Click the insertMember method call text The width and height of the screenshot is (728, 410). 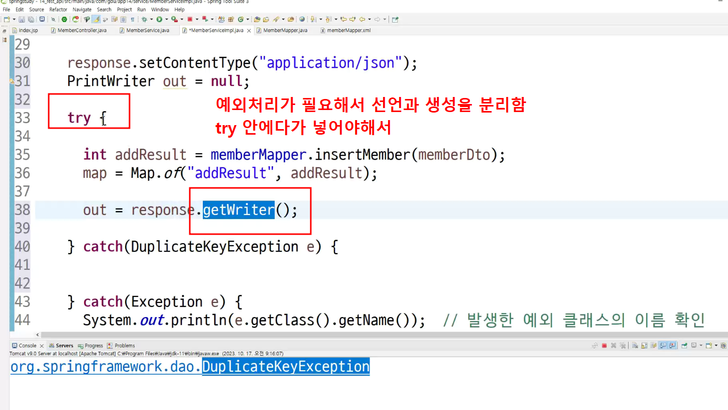pyautogui.click(x=362, y=155)
